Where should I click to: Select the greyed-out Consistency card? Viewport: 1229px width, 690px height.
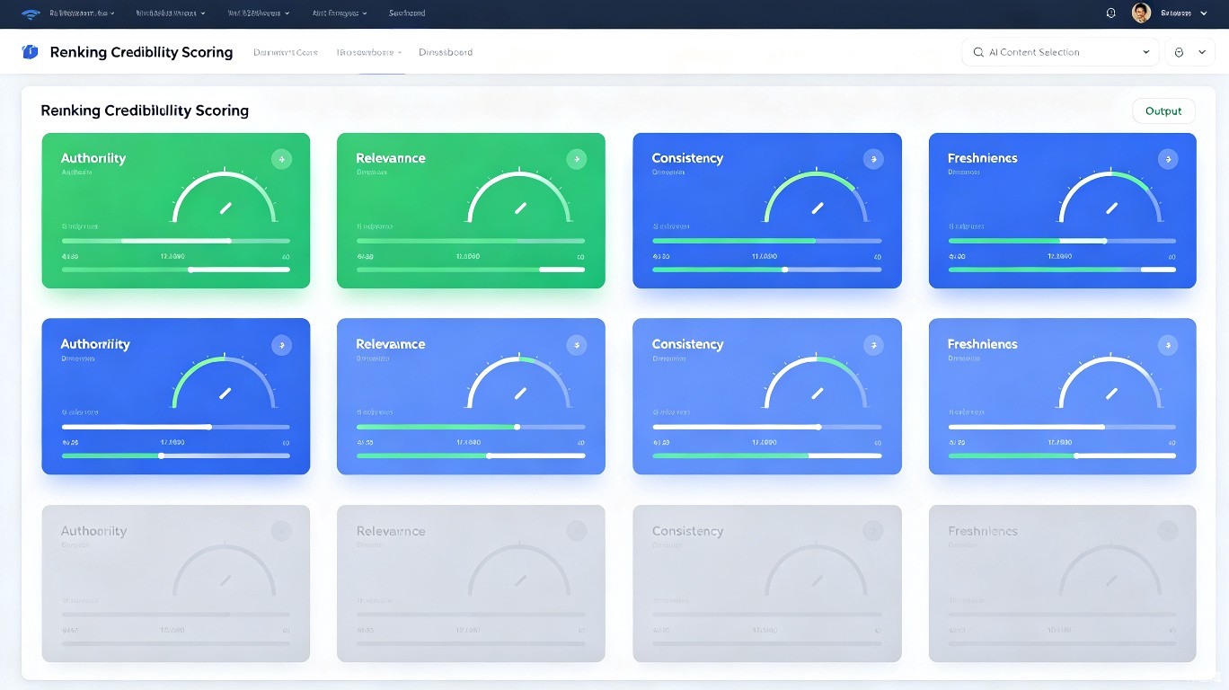pyautogui.click(x=766, y=584)
